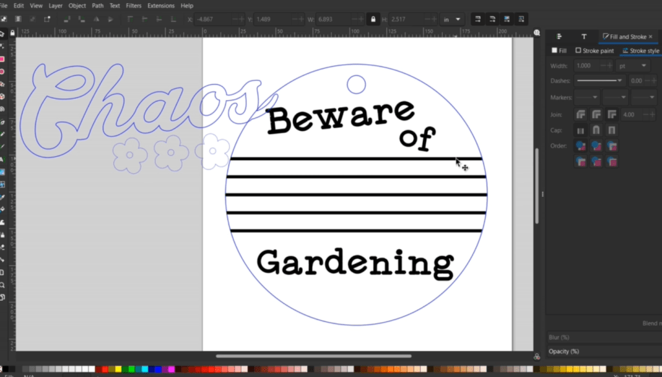Select the Rectangle tool in the toolbox
662x377 pixels.
pos(3,59)
